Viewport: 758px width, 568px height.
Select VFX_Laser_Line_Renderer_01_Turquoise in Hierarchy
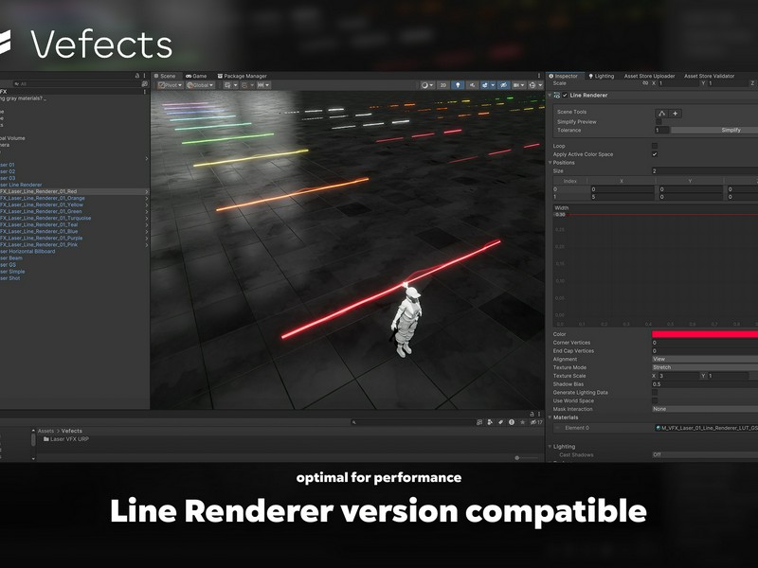pyautogui.click(x=45, y=218)
